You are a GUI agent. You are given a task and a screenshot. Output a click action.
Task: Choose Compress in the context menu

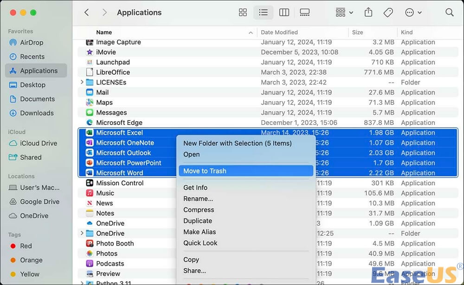[x=199, y=210]
